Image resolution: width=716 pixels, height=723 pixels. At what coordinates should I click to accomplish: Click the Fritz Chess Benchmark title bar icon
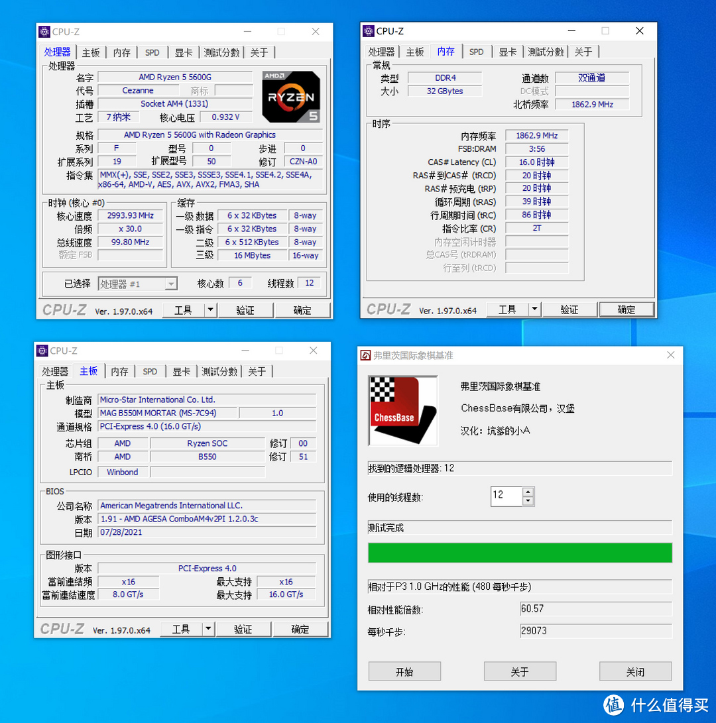click(365, 355)
